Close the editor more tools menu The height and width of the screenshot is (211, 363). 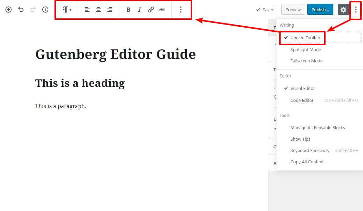tap(356, 10)
